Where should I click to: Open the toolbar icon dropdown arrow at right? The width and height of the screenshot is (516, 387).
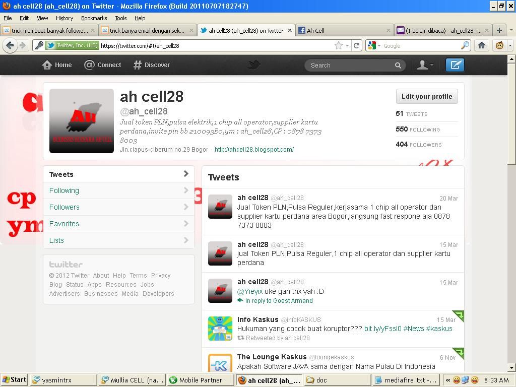pyautogui.click(x=510, y=45)
